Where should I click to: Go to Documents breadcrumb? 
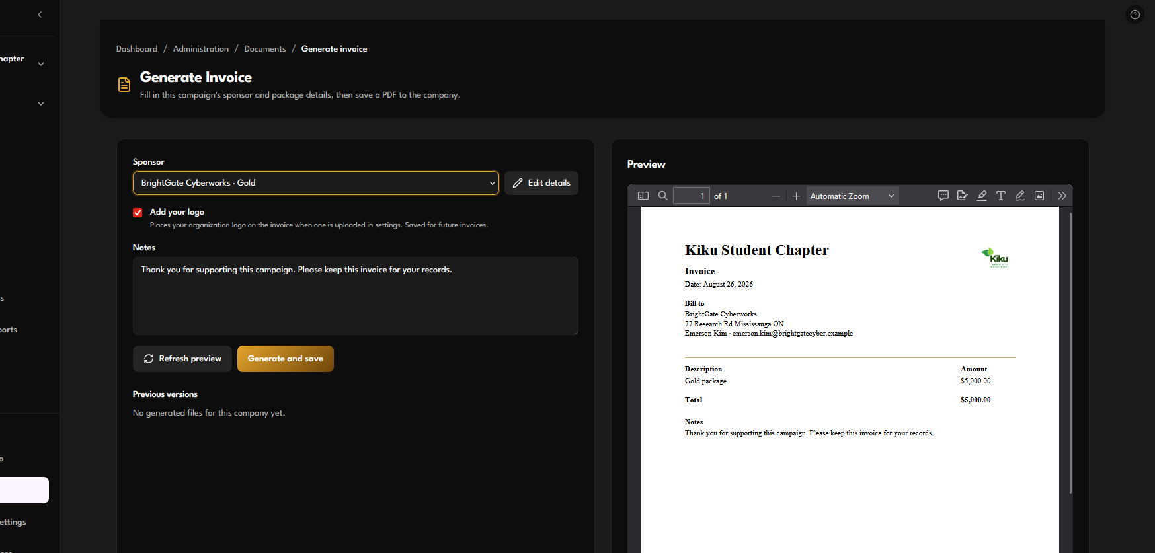pyautogui.click(x=265, y=49)
